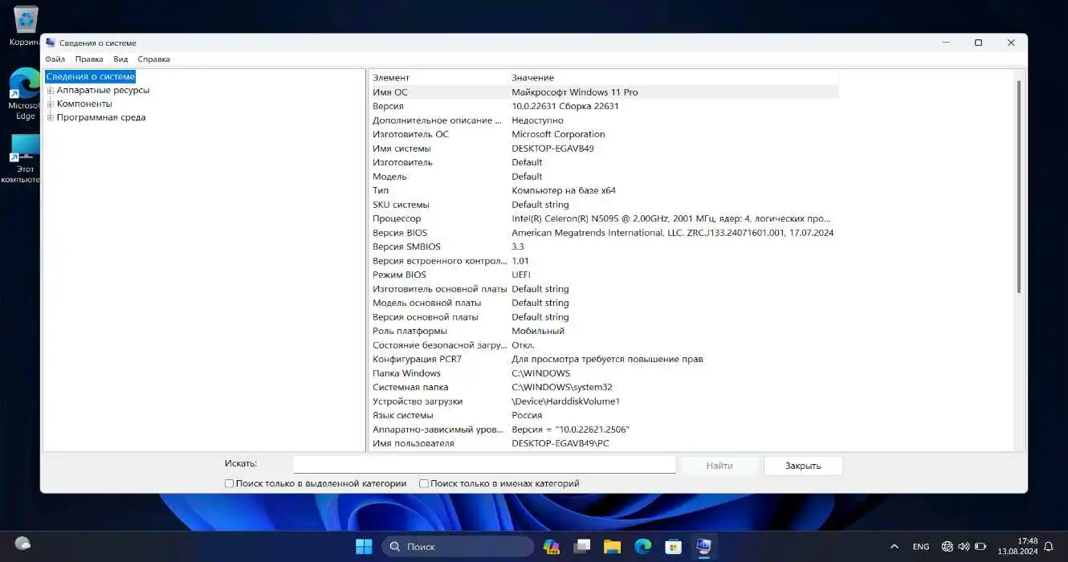This screenshot has height=562, width=1068.
Task: Show hidden tray icons chevron
Action: [895, 547]
